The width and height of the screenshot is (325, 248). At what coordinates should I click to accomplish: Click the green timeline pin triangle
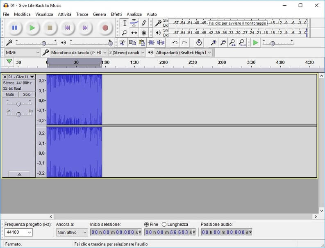tap(9, 61)
